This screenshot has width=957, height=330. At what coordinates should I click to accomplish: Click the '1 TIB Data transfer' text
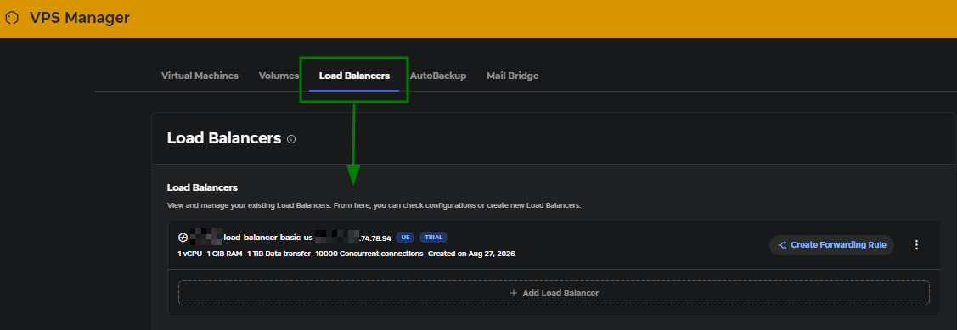279,253
